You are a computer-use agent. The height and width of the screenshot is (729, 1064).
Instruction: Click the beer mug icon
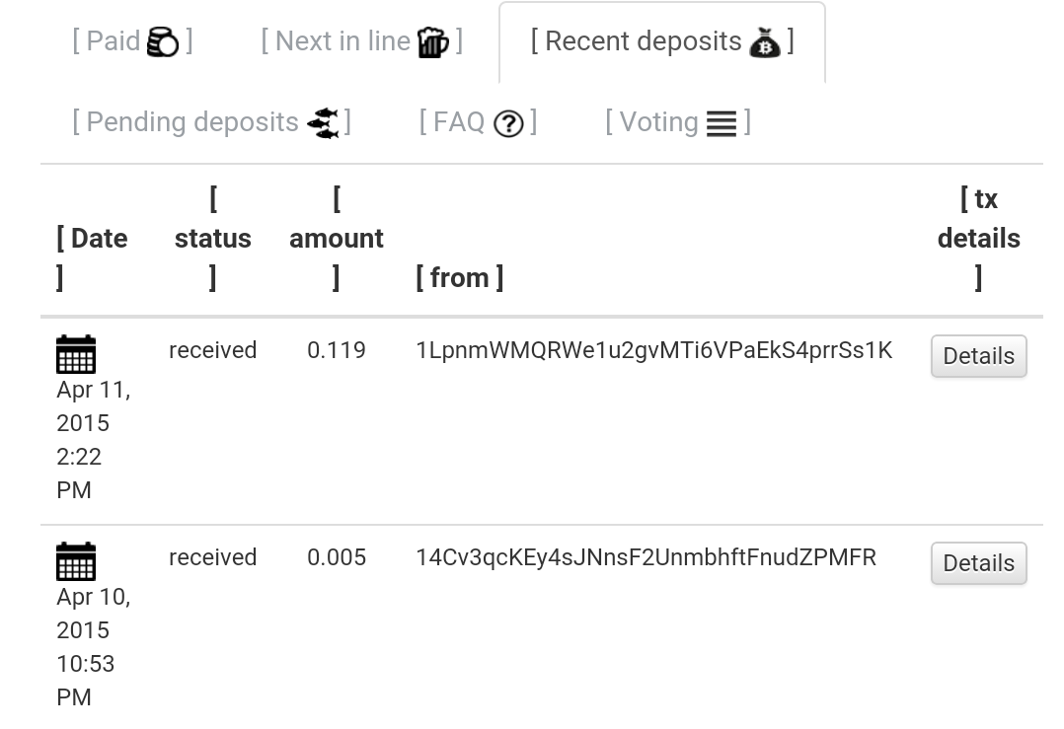tap(433, 42)
